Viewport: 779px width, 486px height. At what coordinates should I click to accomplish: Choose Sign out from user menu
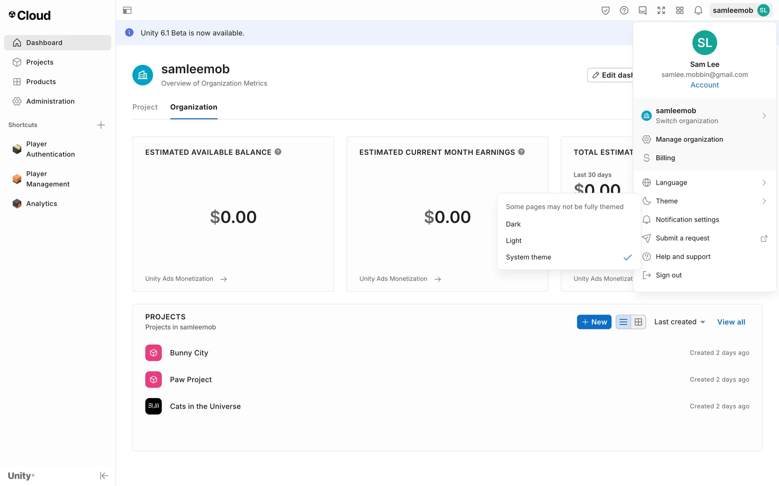coord(669,275)
